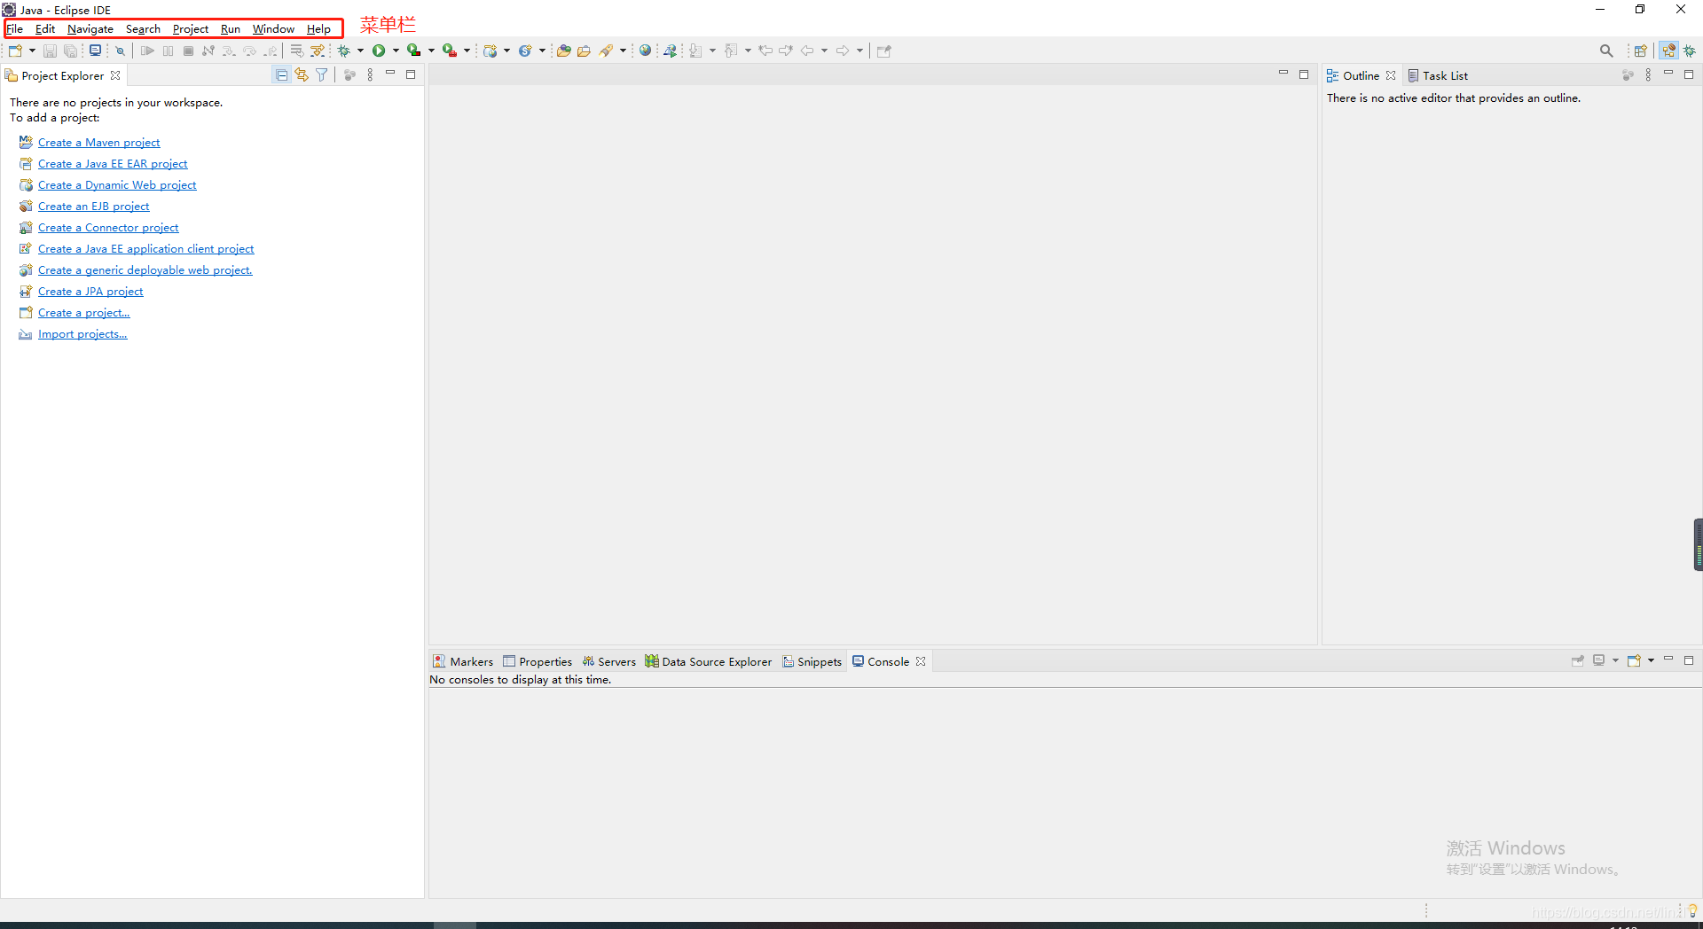The image size is (1703, 929).
Task: Toggle Use Step Filters
Action: 318,51
